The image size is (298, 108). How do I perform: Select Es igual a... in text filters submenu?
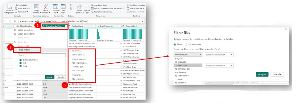pos(77,51)
